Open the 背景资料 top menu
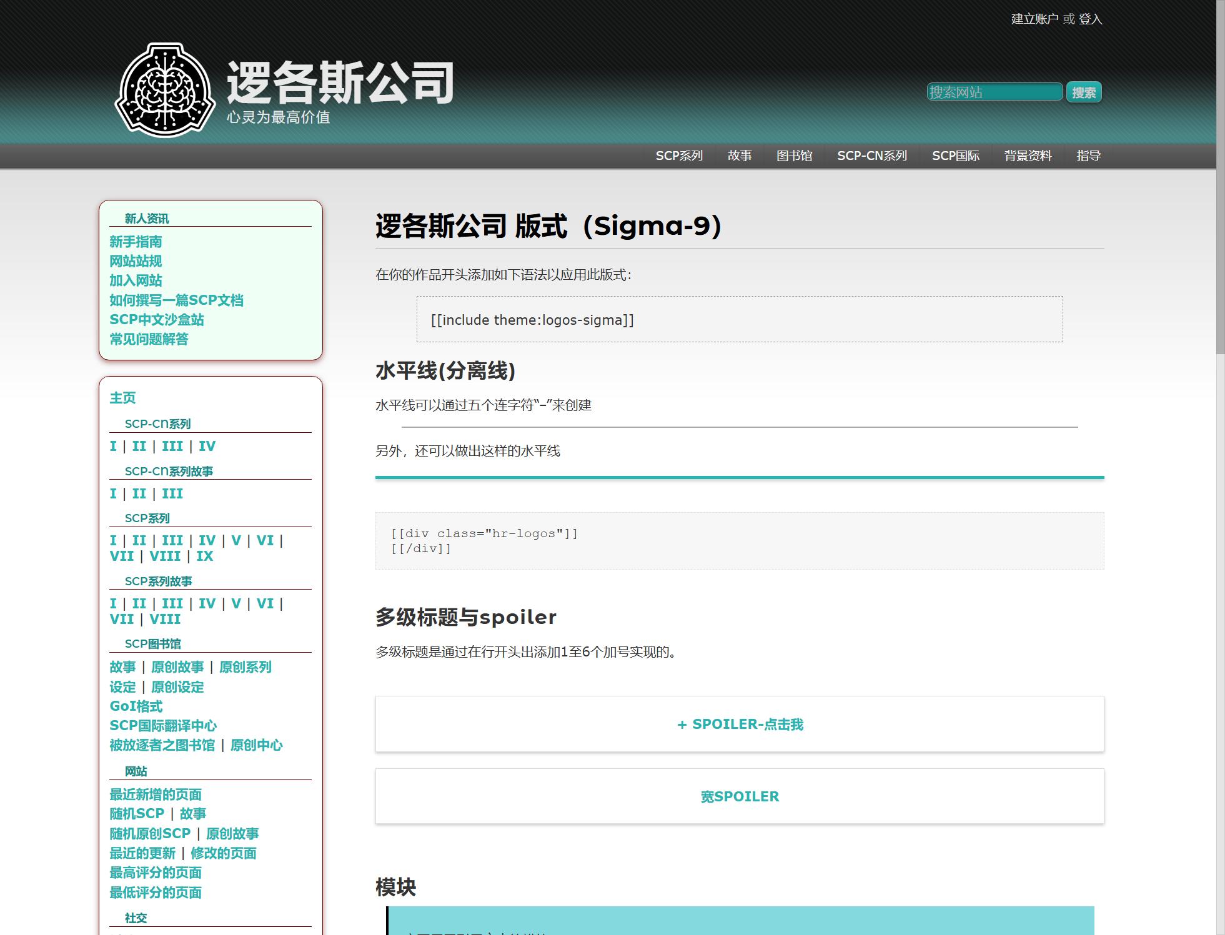This screenshot has height=935, width=1225. pyautogui.click(x=1028, y=156)
